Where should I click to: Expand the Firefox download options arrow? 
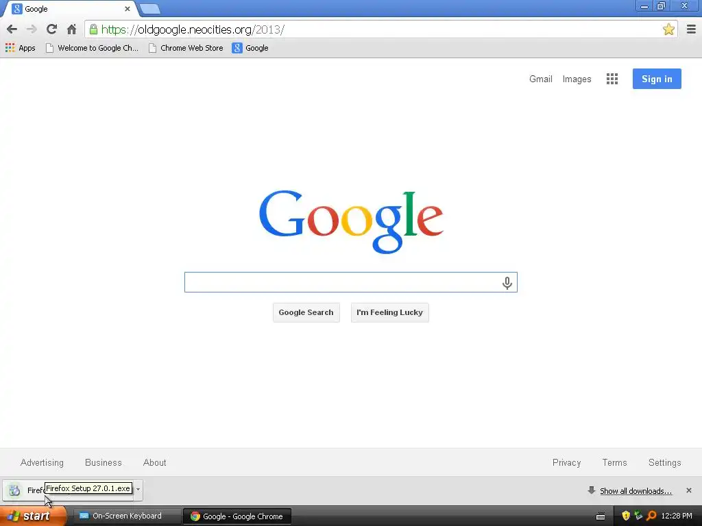click(x=138, y=489)
